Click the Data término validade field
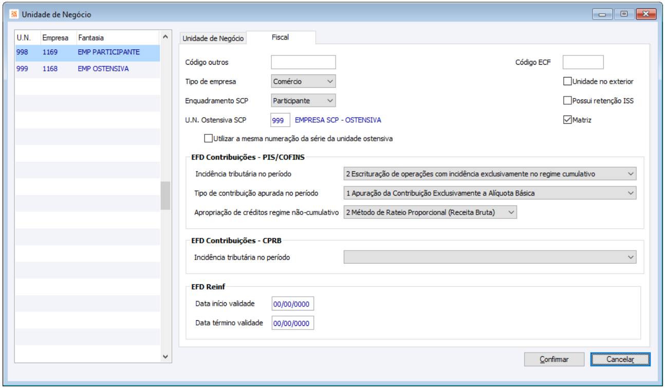Image resolution: width=665 pixels, height=388 pixels. point(292,323)
